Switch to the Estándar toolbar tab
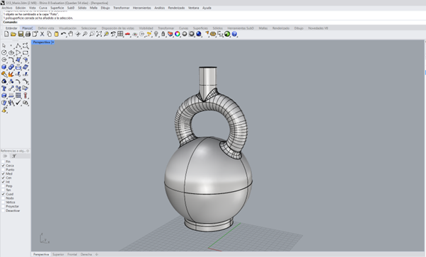The image size is (426, 257). click(11, 28)
